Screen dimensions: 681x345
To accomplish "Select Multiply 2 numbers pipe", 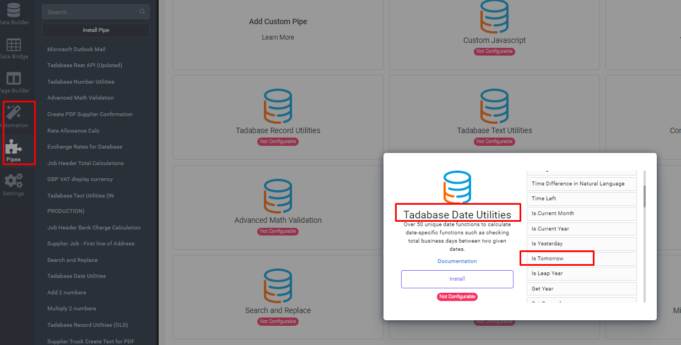I will [x=72, y=309].
